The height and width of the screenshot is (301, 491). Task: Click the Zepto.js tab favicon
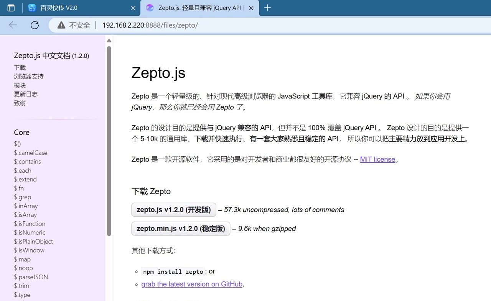[x=150, y=8]
